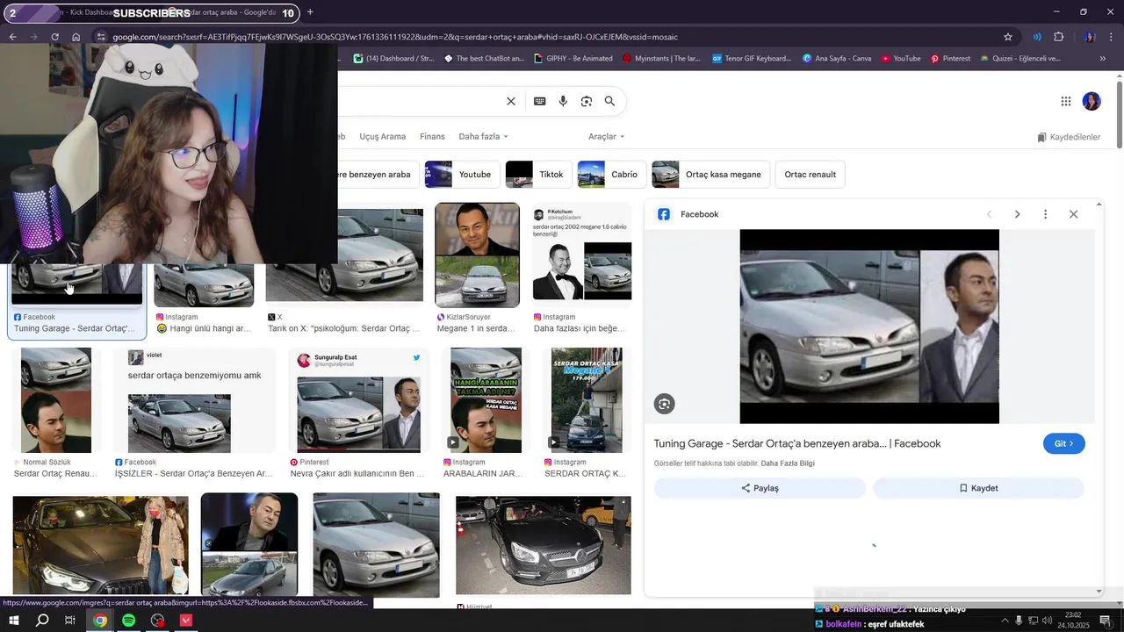Open Windows taskbar search
The width and height of the screenshot is (1124, 632).
(x=42, y=621)
